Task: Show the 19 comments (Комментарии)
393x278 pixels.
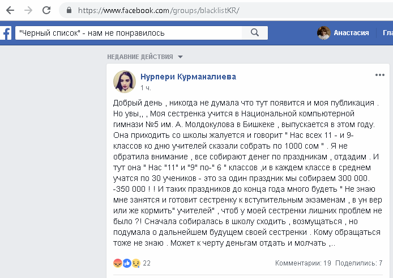Action: tap(303, 263)
